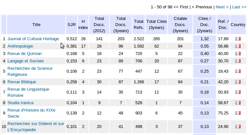Open Revue Biblique journal link
The image size is (248, 135).
(22, 82)
